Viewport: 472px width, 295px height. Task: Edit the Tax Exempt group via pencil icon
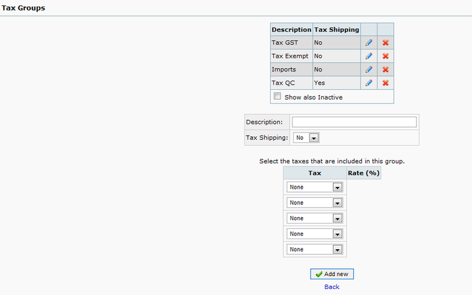(x=369, y=56)
